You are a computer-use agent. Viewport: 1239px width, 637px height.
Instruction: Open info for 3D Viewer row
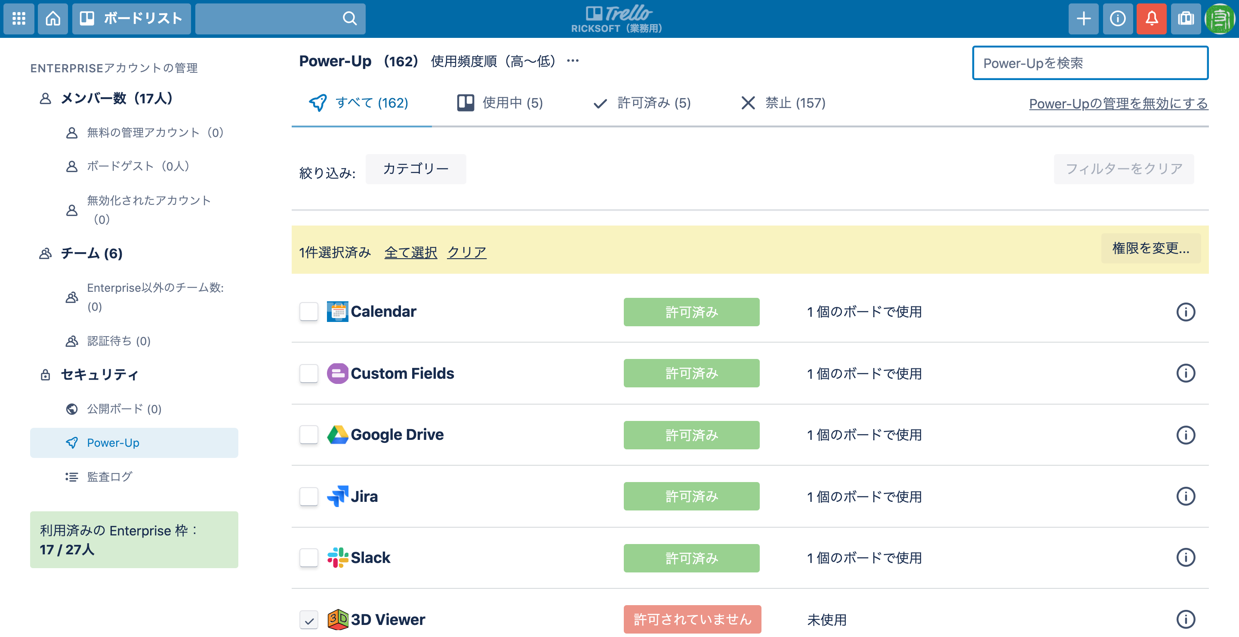(1186, 620)
